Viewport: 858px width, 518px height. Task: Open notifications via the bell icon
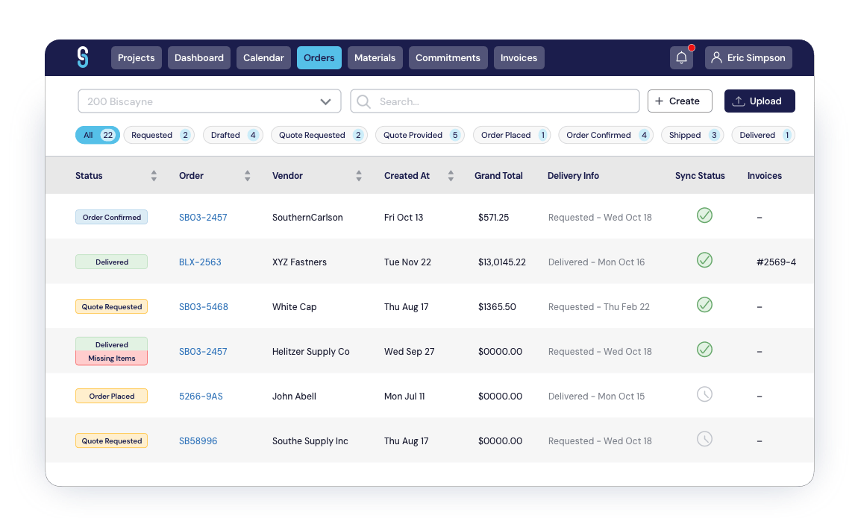[681, 57]
